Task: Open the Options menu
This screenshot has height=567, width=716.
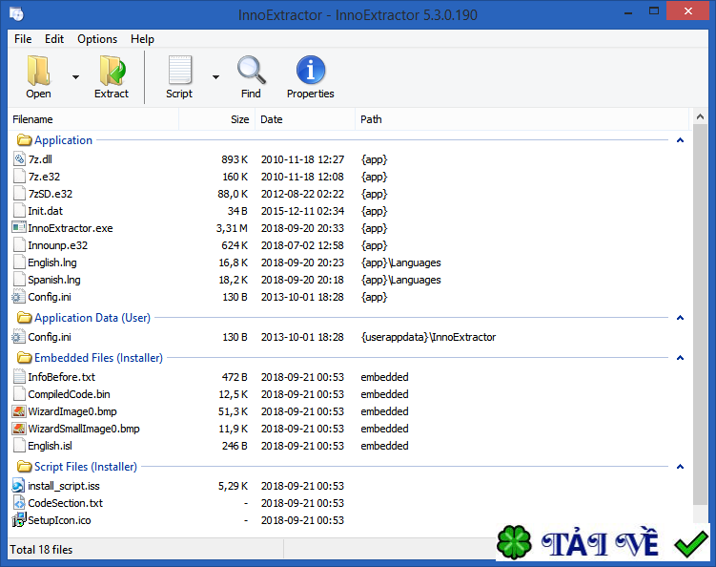Action: [x=97, y=39]
